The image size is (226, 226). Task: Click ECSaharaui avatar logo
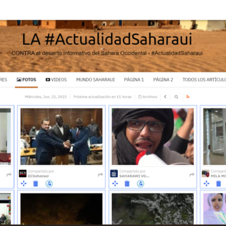[x=23, y=173]
